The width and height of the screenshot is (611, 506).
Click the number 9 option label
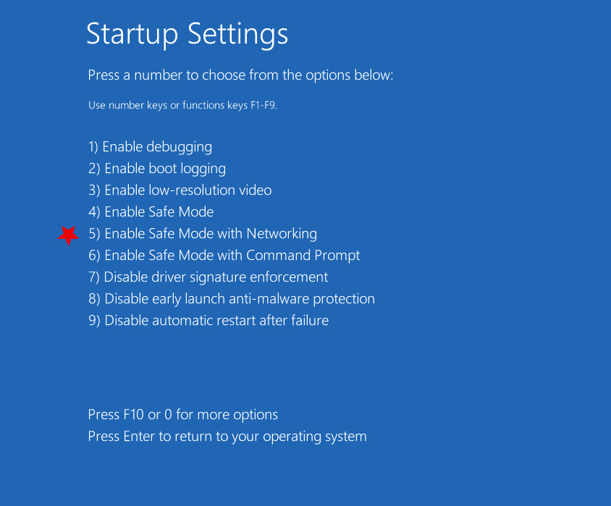(x=93, y=320)
